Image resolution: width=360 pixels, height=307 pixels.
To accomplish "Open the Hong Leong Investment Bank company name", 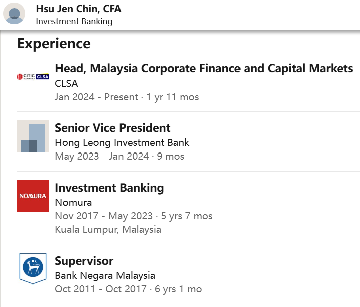I will (122, 142).
